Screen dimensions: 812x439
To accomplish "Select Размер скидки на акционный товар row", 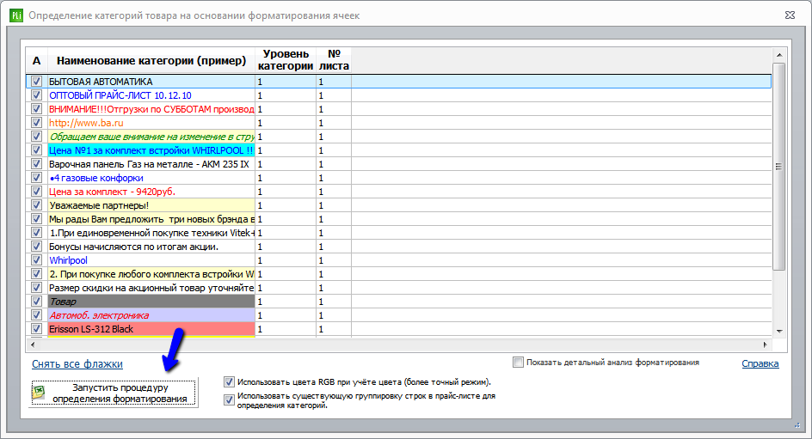I will click(x=151, y=288).
